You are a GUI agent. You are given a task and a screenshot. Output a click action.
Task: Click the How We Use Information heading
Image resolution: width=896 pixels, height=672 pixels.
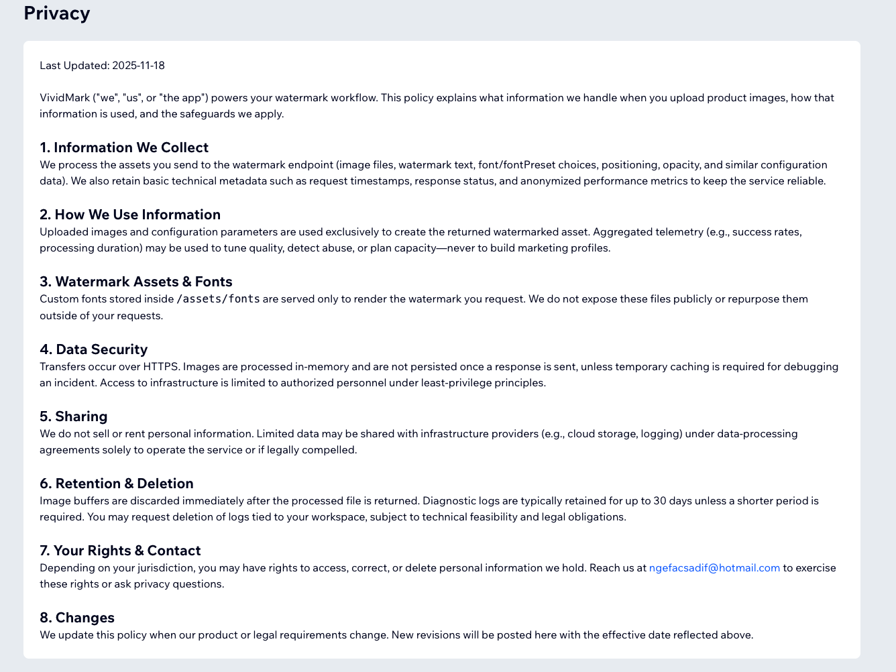tap(130, 215)
